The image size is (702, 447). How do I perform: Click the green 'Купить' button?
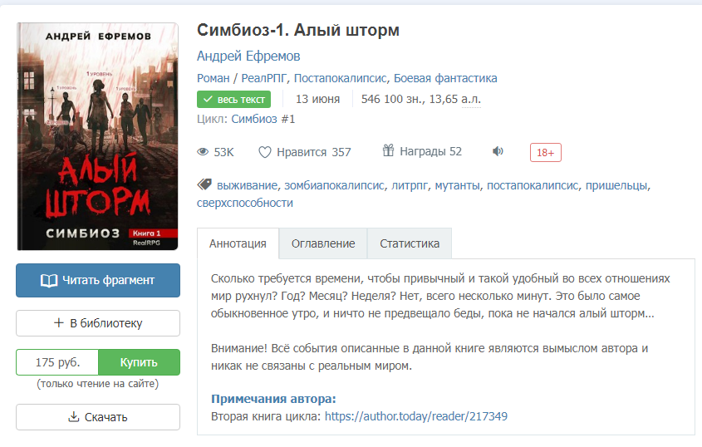click(139, 362)
